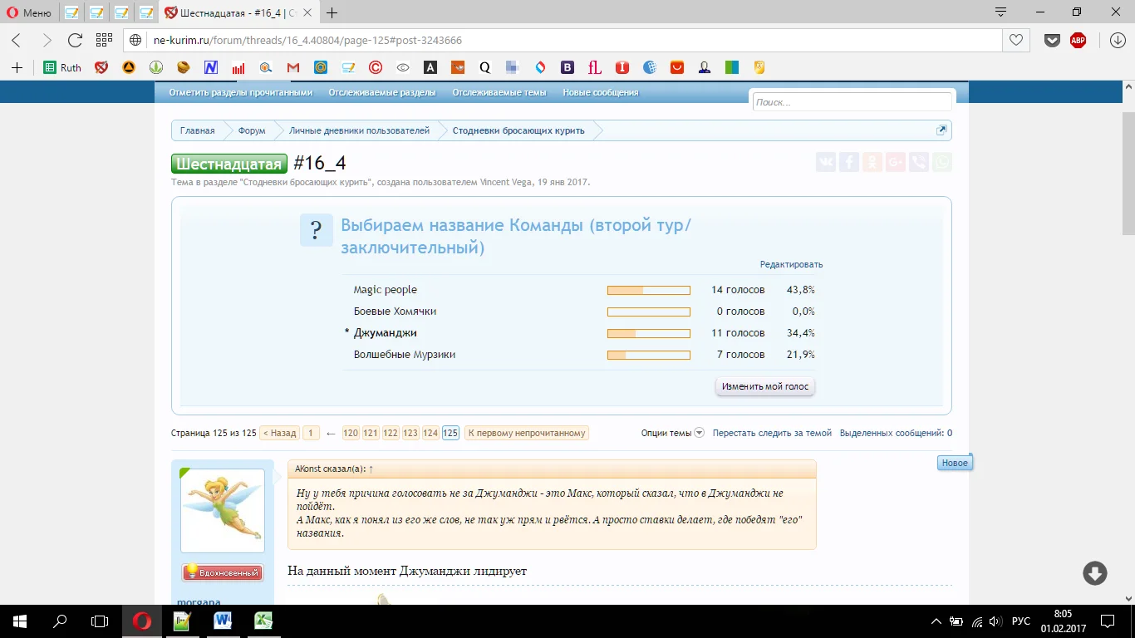Share thread via Facebook icon
1135x638 pixels.
(x=848, y=163)
